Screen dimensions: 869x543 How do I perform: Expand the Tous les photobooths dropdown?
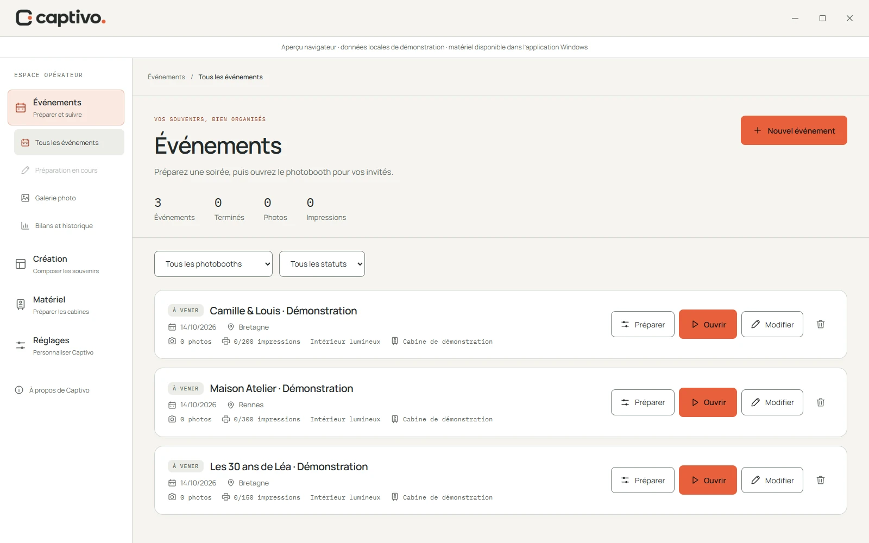pyautogui.click(x=213, y=264)
